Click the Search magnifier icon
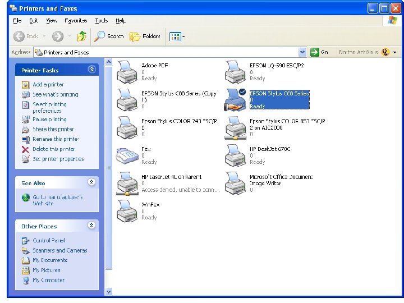 point(99,36)
